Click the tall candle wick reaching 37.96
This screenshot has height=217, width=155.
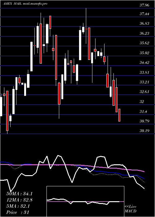point(86,26)
